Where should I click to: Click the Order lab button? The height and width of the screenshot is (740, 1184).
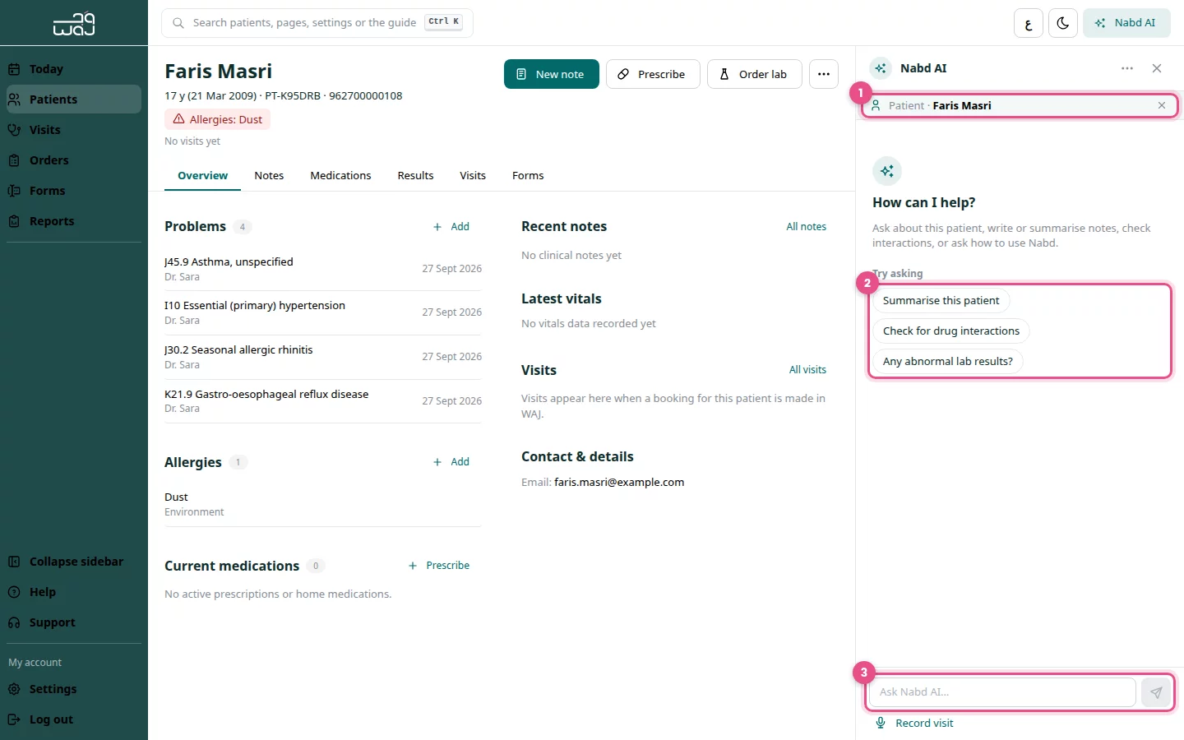click(755, 74)
